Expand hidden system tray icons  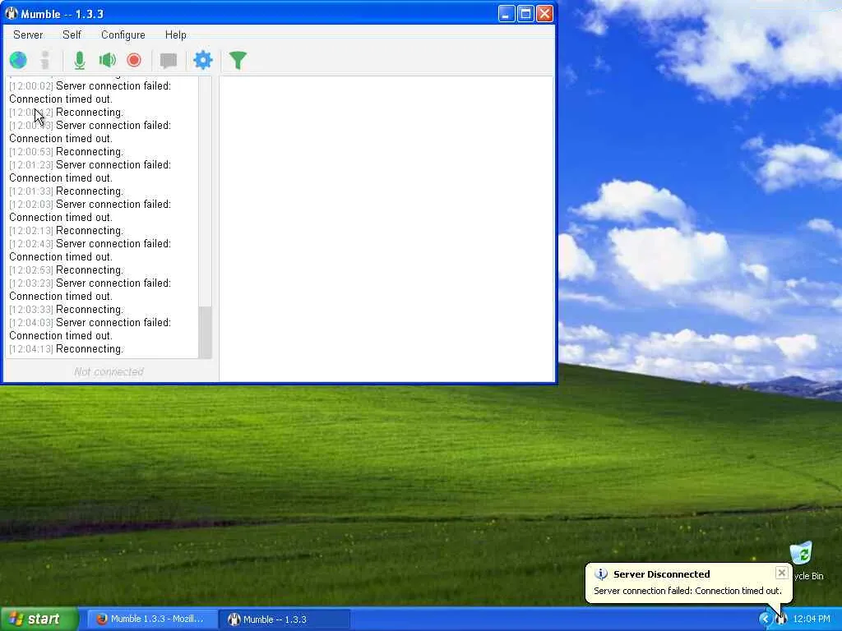(x=765, y=619)
